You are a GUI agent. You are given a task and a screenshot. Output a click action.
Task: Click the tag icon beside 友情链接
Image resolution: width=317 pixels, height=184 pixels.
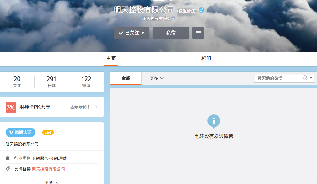[8, 169]
